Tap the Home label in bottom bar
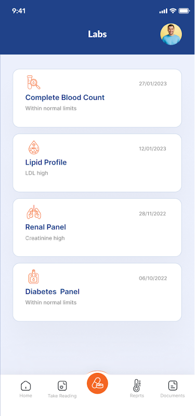Viewport: 195px width, 416px height. pos(25,396)
